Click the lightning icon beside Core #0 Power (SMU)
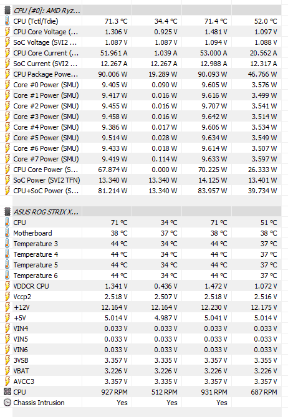 click(7, 85)
